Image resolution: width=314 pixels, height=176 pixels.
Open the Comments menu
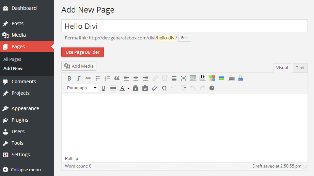(x=27, y=82)
